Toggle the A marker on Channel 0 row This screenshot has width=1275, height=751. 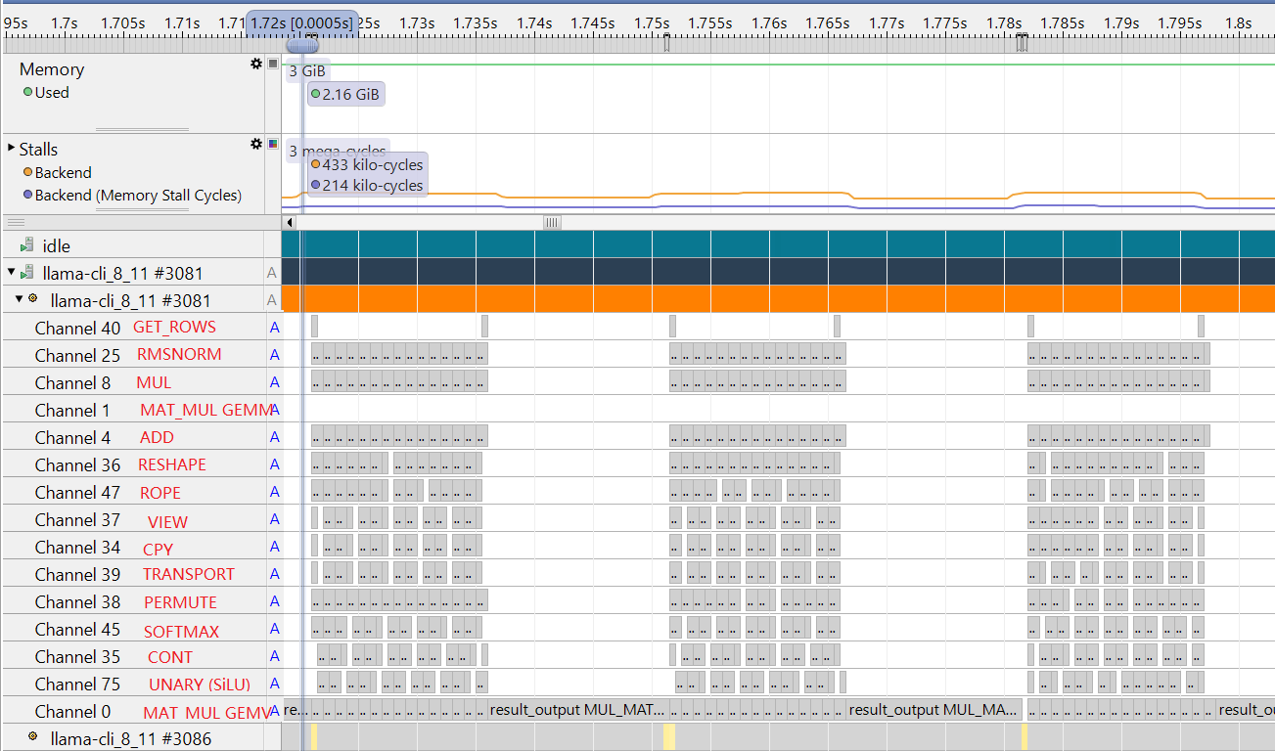click(x=274, y=711)
